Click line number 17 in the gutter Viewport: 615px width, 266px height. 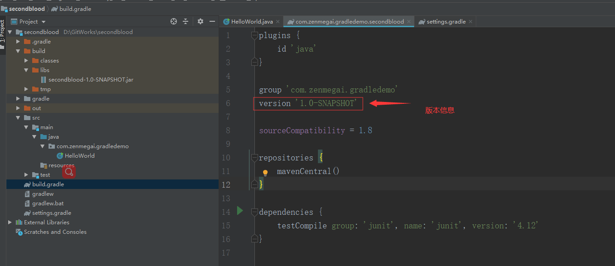click(225, 253)
